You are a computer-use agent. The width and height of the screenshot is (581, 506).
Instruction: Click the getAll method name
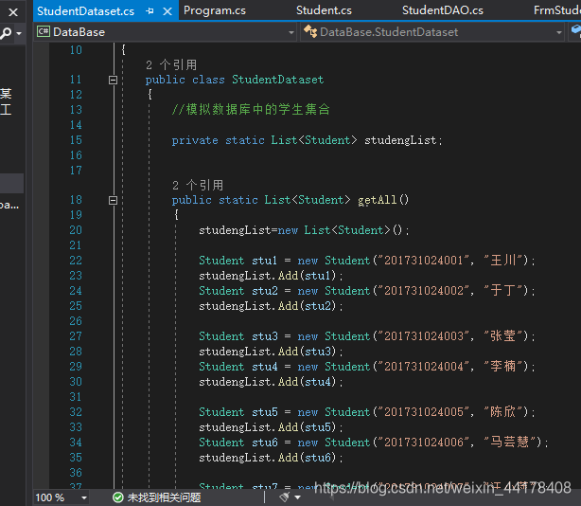pyautogui.click(x=377, y=200)
